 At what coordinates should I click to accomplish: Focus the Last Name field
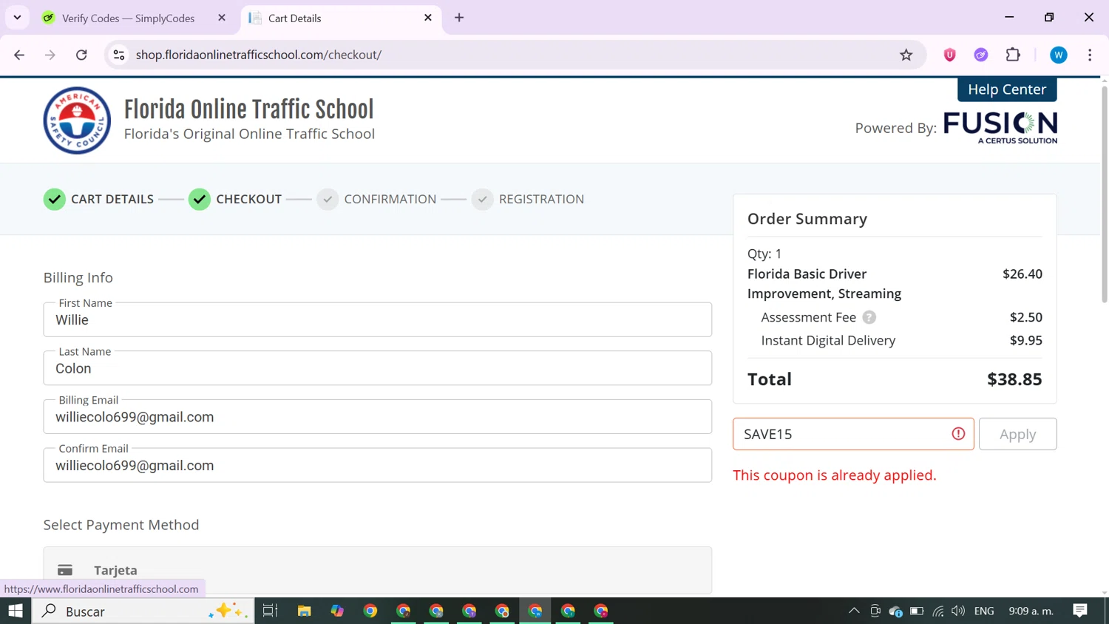[377, 368]
